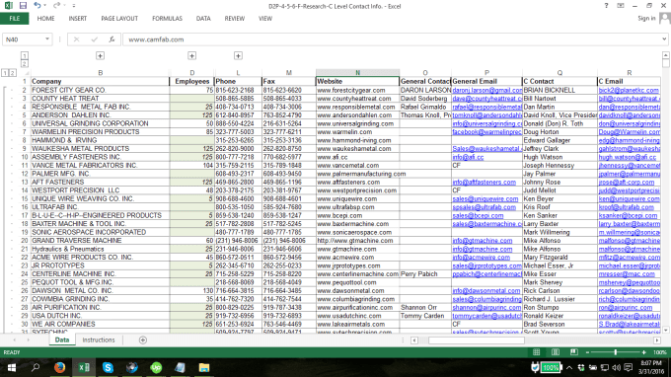This screenshot has height=377, width=671.
Task: Click row outline level 2 button
Action: 12,73
